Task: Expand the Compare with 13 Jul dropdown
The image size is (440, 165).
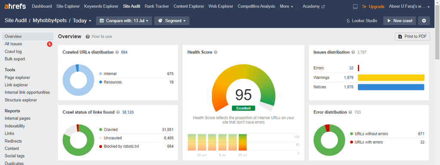Action: (124, 21)
